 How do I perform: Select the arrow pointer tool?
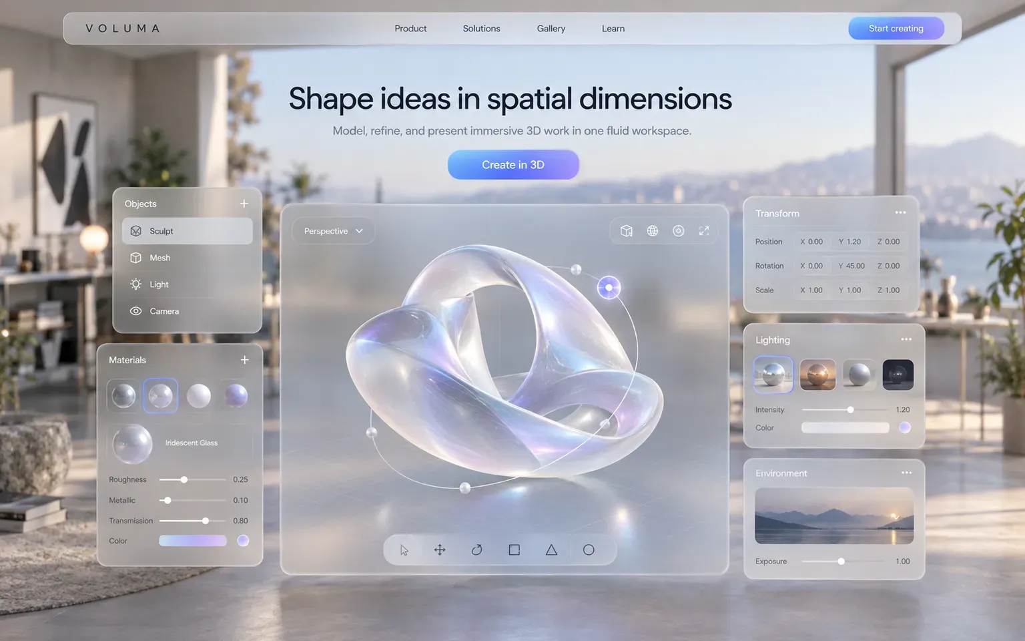[404, 550]
